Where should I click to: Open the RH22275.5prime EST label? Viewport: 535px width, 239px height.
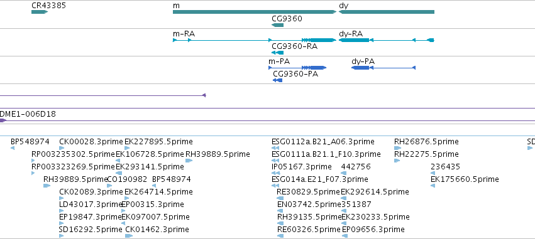click(426, 154)
